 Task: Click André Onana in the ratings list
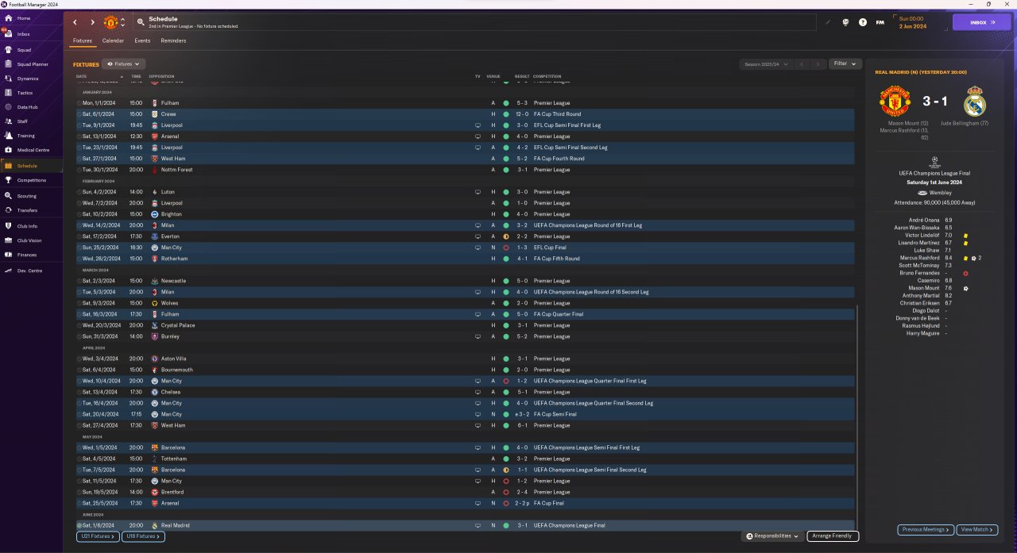click(x=925, y=220)
